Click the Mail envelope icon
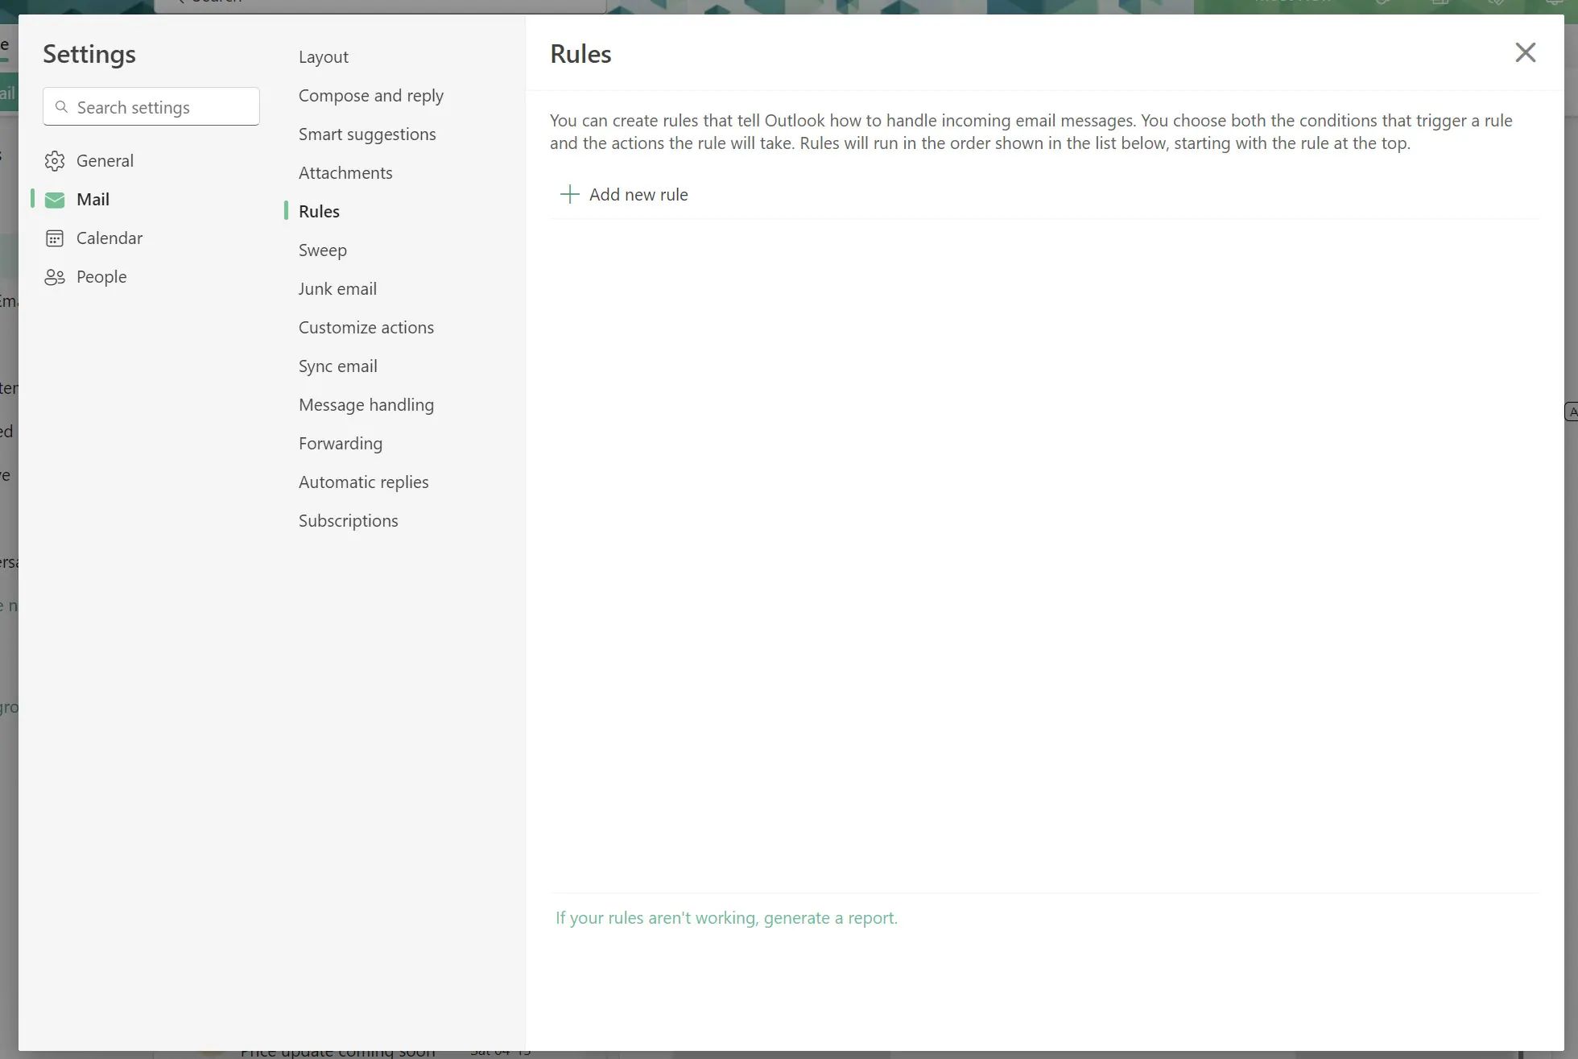Viewport: 1578px width, 1059px height. coord(55,200)
